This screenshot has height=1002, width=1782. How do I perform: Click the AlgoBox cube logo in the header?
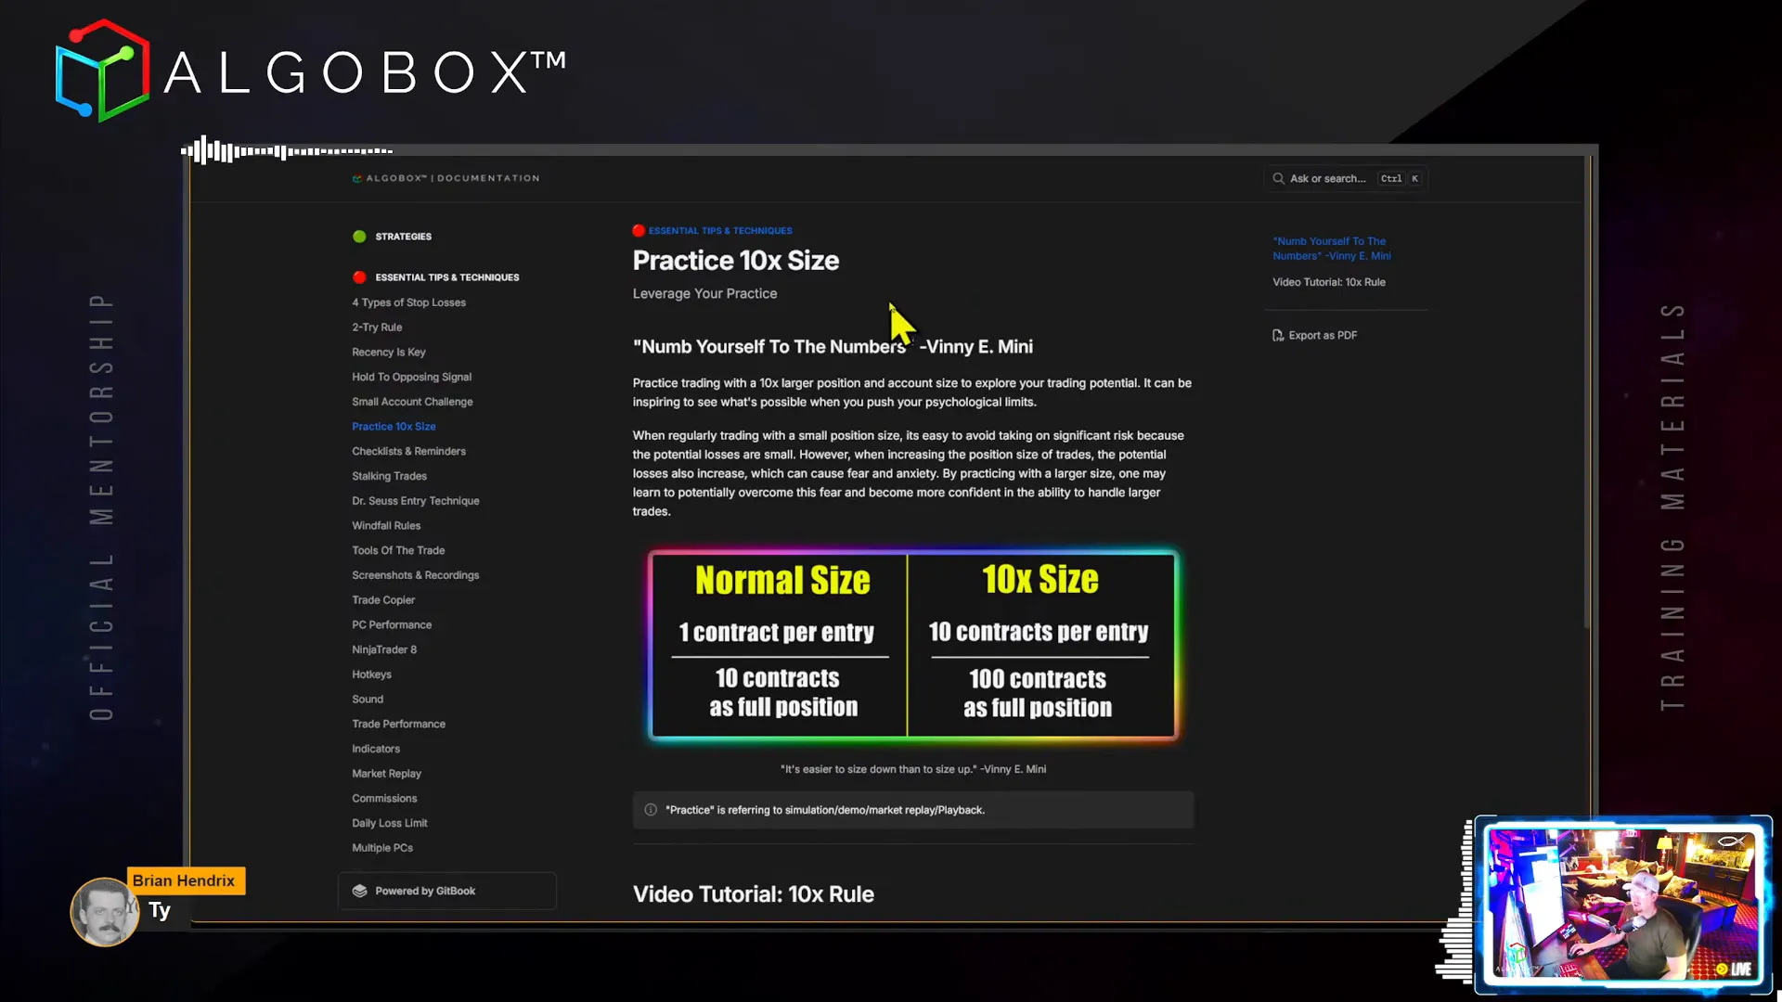(102, 71)
